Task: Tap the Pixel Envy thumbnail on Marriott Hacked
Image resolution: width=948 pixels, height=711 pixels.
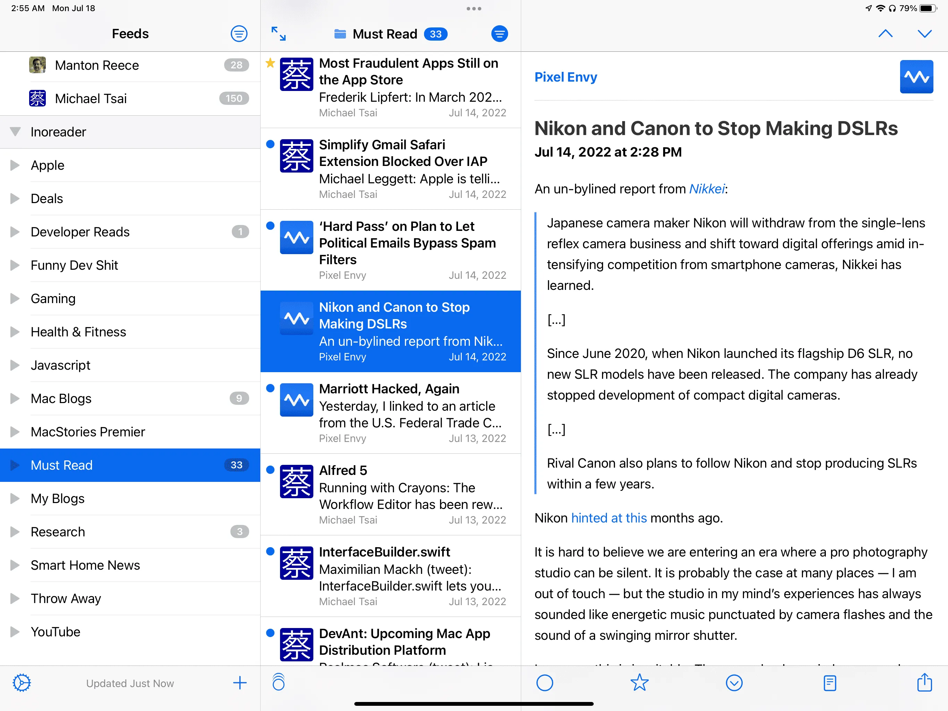Action: coord(296,400)
